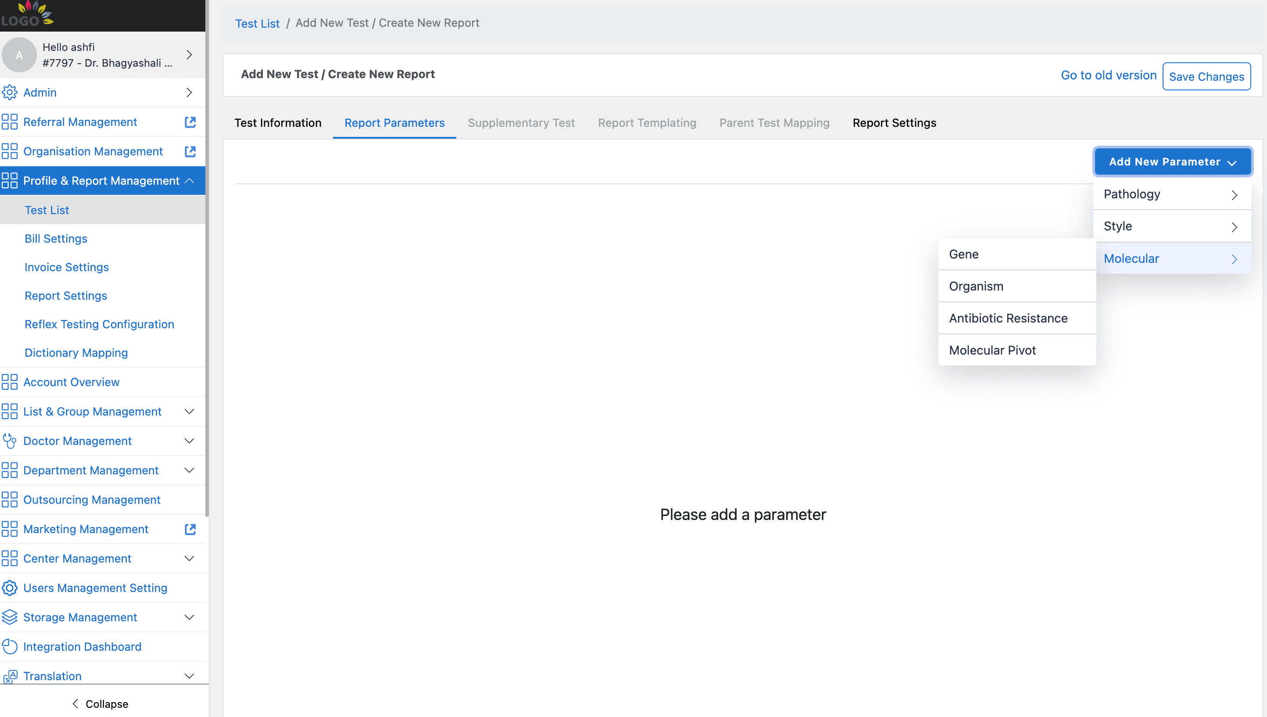
Task: Collapse Profile & Report Management section
Action: 189,181
